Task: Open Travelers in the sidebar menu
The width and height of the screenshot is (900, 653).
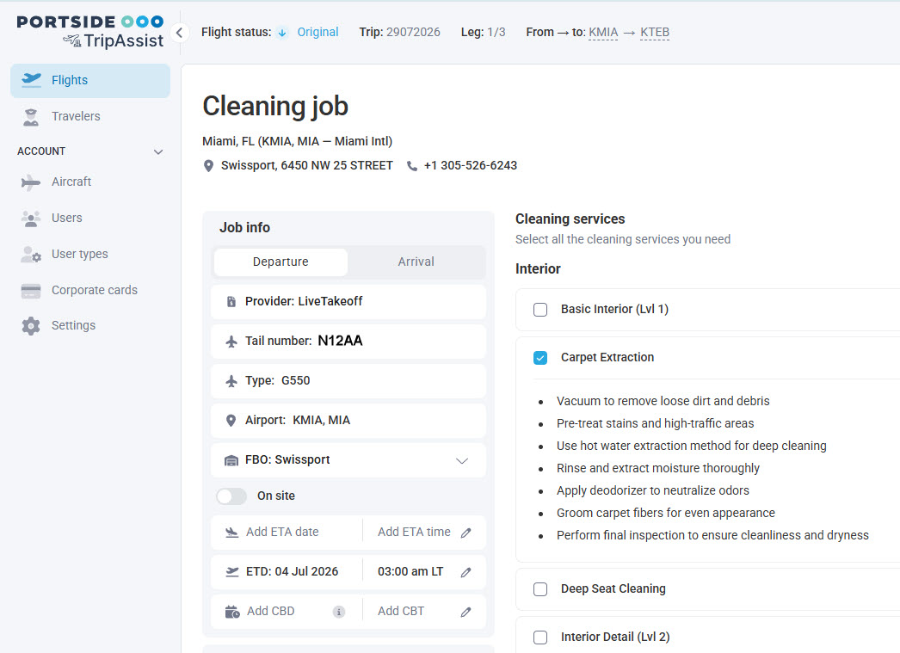Action: tap(90, 116)
